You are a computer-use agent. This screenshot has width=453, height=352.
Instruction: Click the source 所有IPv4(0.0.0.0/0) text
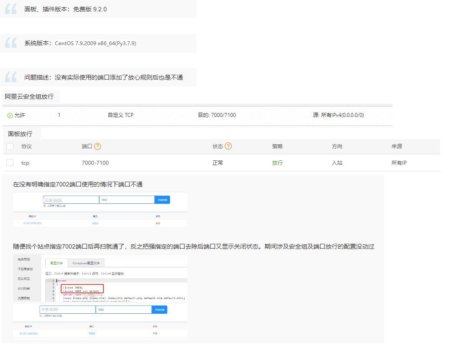click(x=338, y=115)
